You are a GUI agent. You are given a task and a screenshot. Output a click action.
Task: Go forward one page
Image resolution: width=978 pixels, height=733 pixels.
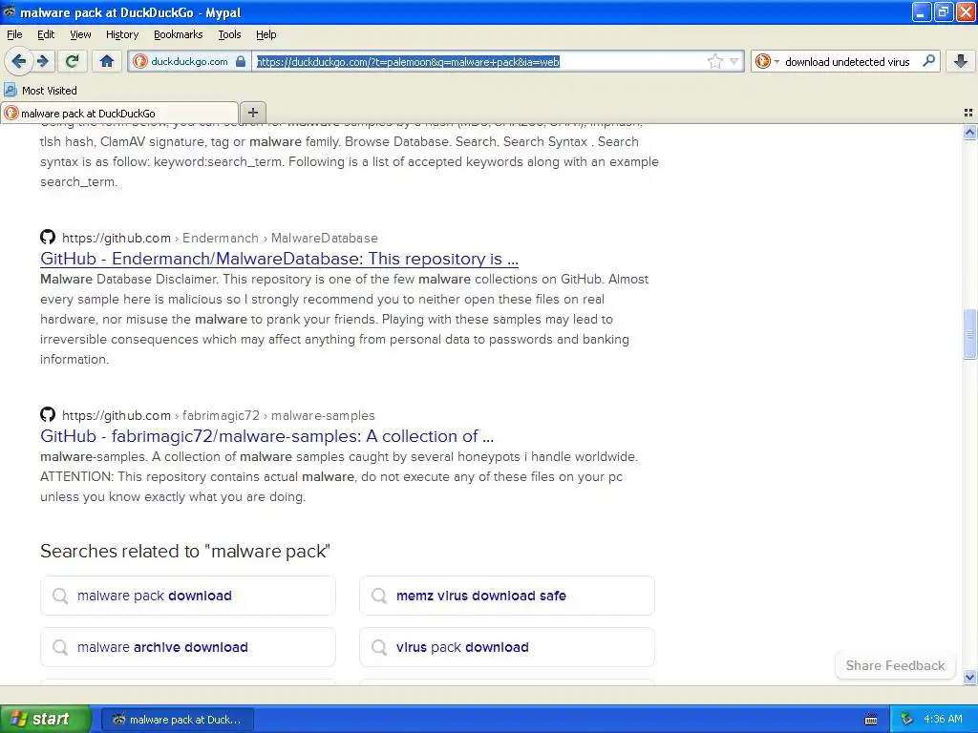(42, 61)
